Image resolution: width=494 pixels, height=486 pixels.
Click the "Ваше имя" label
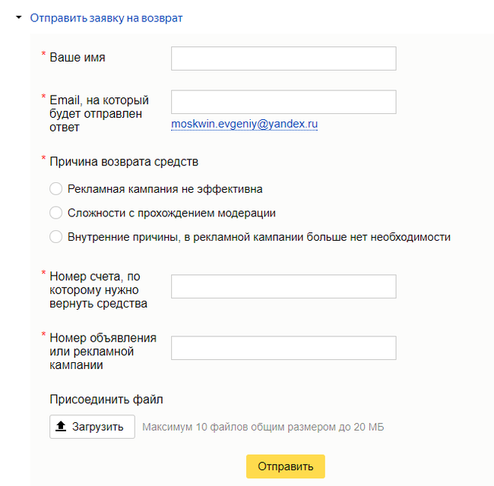tap(78, 57)
